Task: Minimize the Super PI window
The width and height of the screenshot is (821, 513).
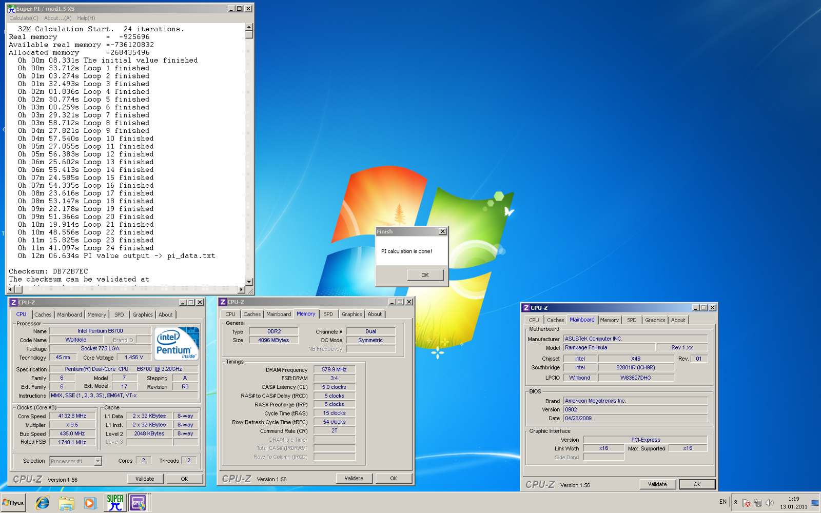Action: click(231, 9)
